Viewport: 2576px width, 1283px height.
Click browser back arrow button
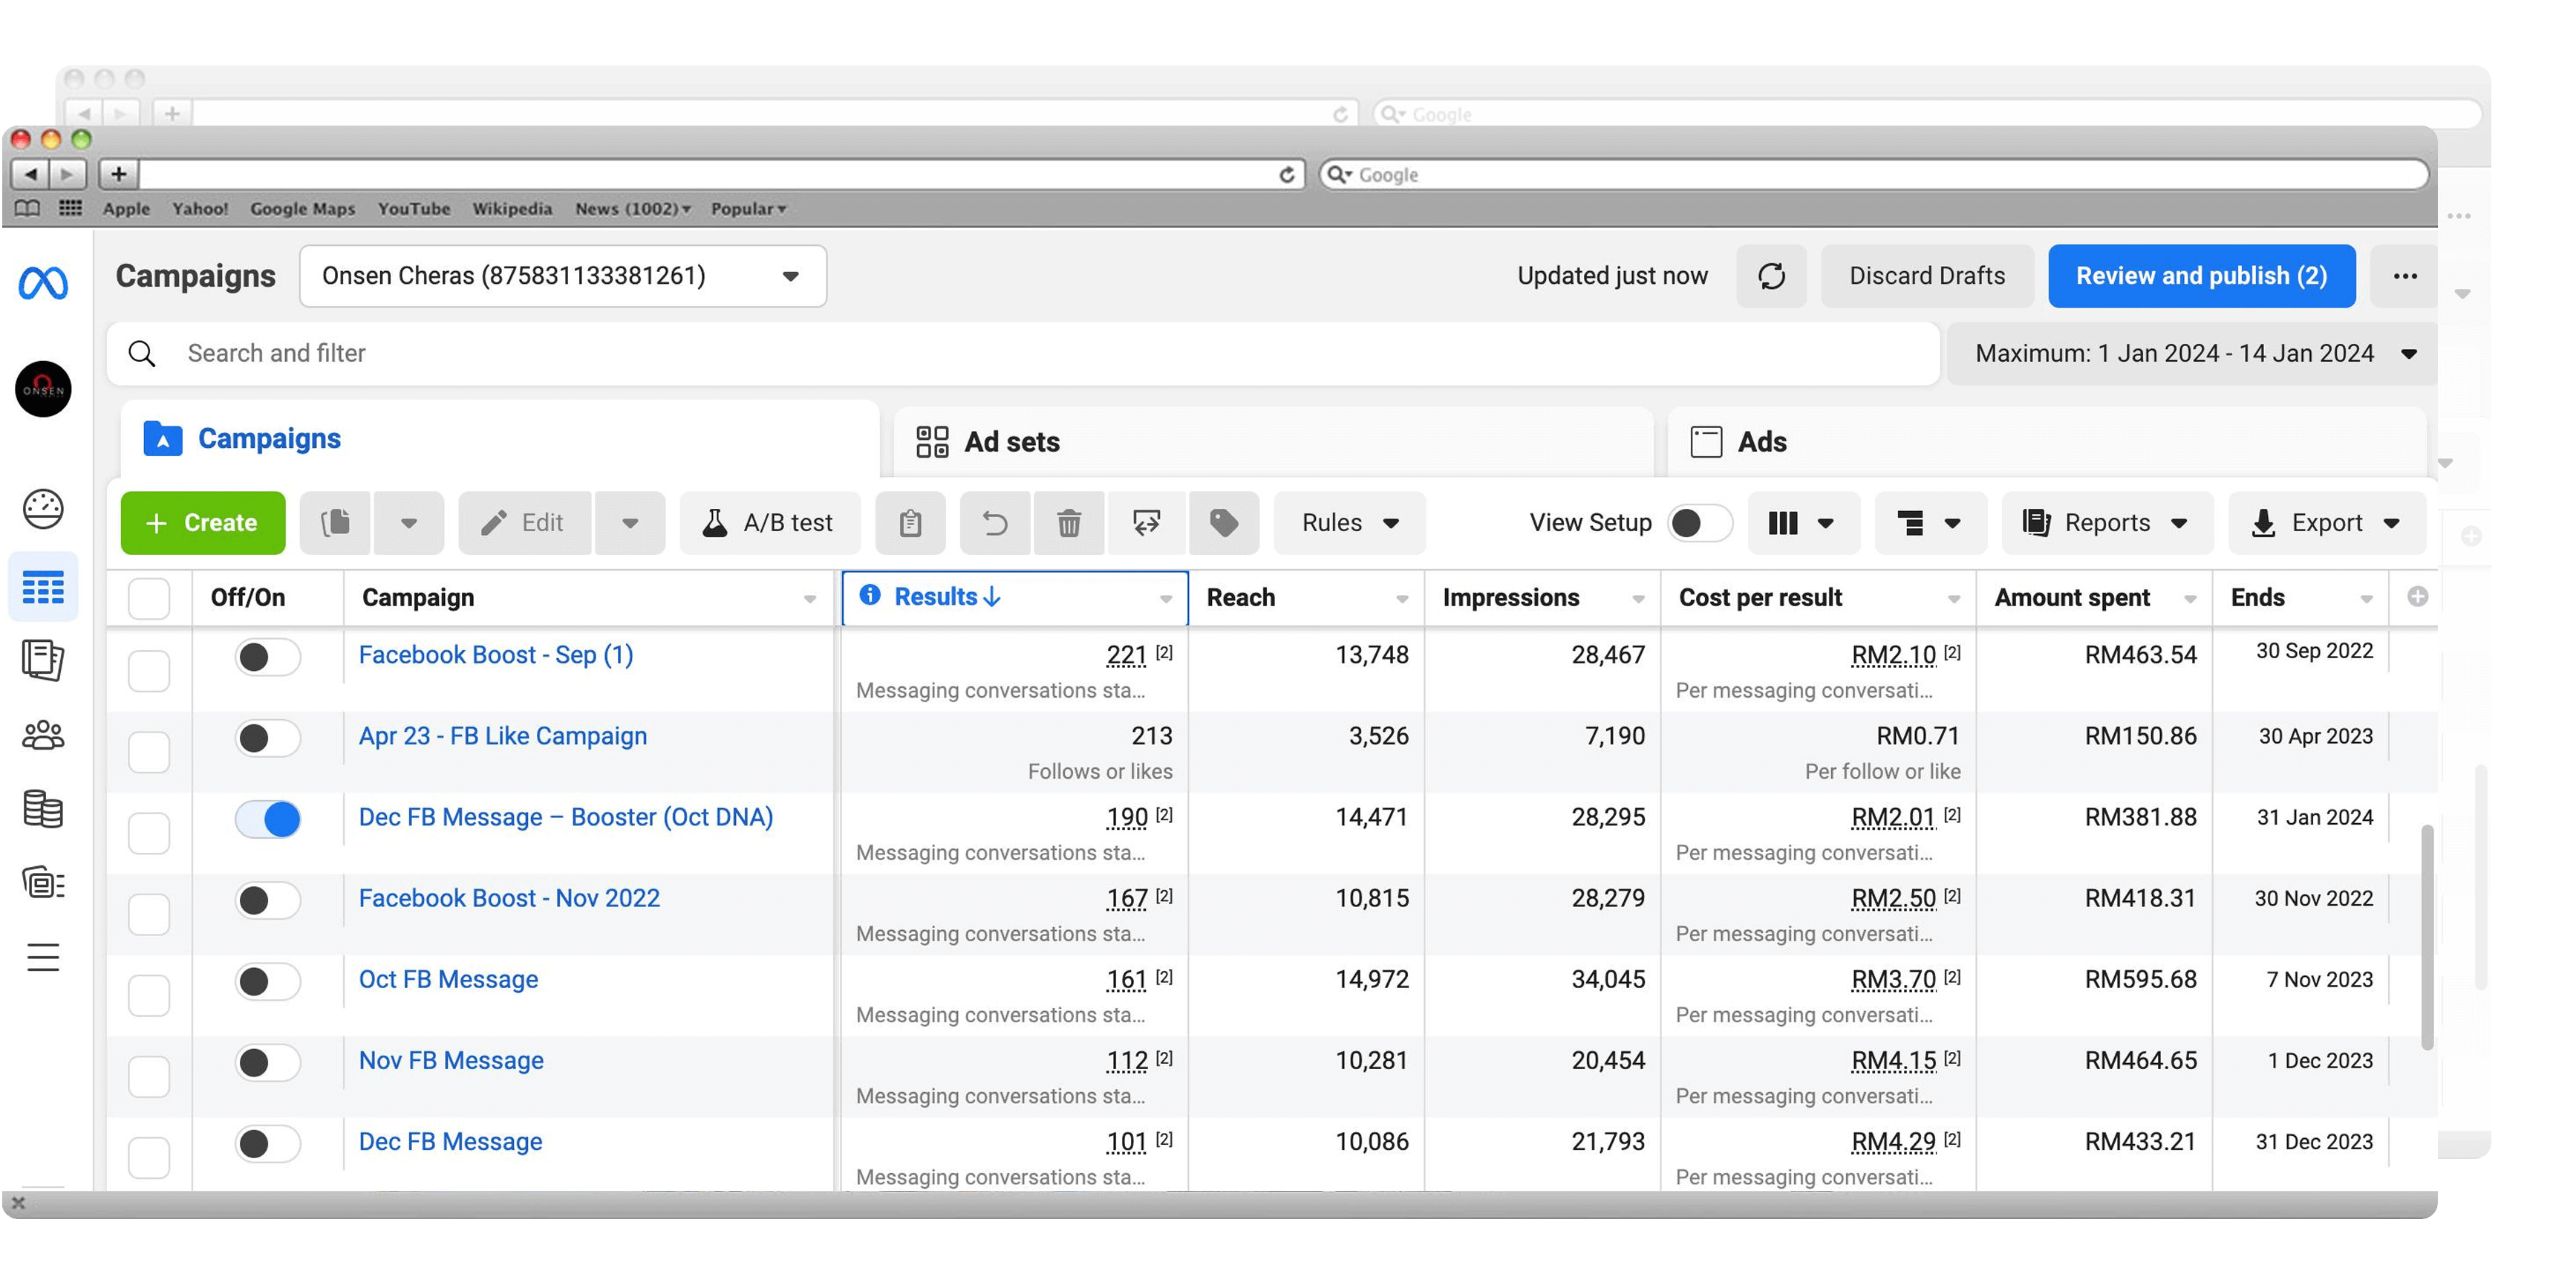pyautogui.click(x=30, y=174)
